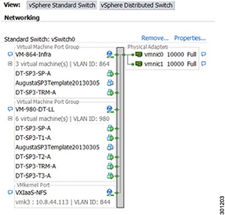The image size is (225, 215).
Task: Click the vmnic1 physical adapter icon
Action: pyautogui.click(x=139, y=64)
